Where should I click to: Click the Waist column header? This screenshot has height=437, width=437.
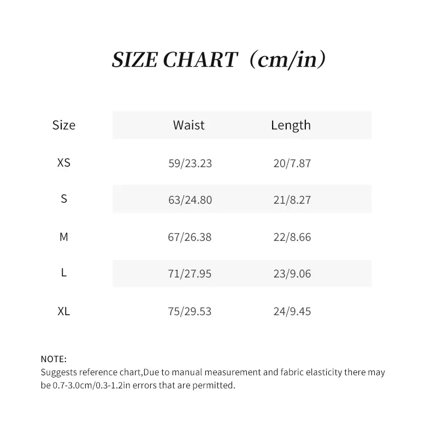[x=188, y=125]
